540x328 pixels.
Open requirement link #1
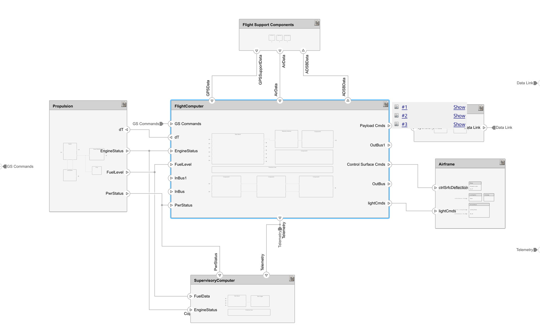point(404,107)
